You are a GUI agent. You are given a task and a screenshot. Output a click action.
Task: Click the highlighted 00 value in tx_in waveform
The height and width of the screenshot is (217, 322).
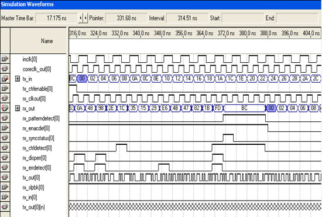point(82,79)
